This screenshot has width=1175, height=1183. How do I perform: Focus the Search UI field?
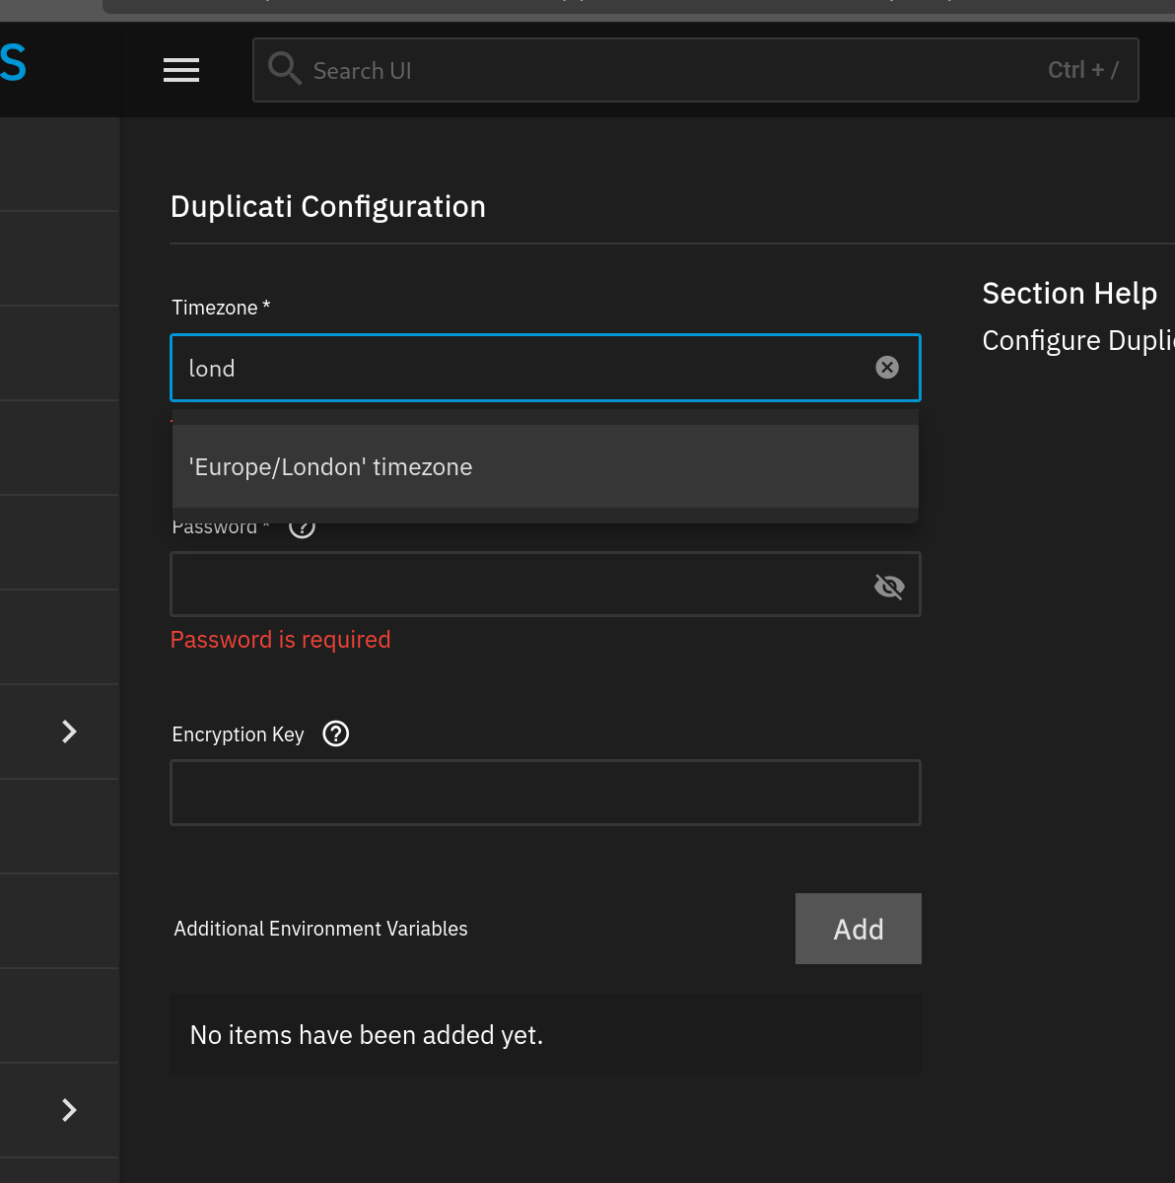point(695,70)
